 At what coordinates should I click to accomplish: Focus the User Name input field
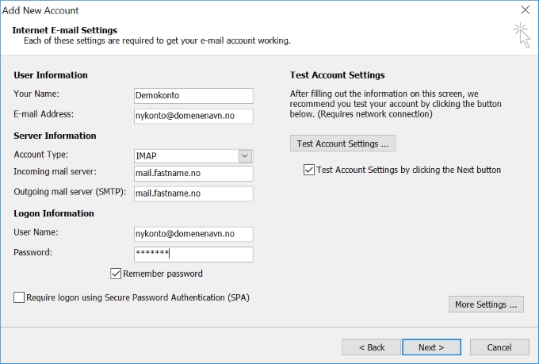pyautogui.click(x=193, y=234)
